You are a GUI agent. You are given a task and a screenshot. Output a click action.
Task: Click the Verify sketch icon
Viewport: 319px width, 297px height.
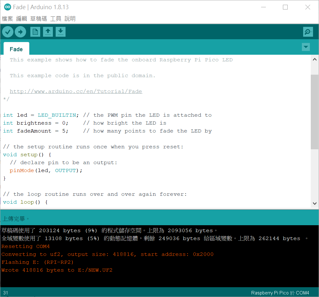[x=8, y=32]
